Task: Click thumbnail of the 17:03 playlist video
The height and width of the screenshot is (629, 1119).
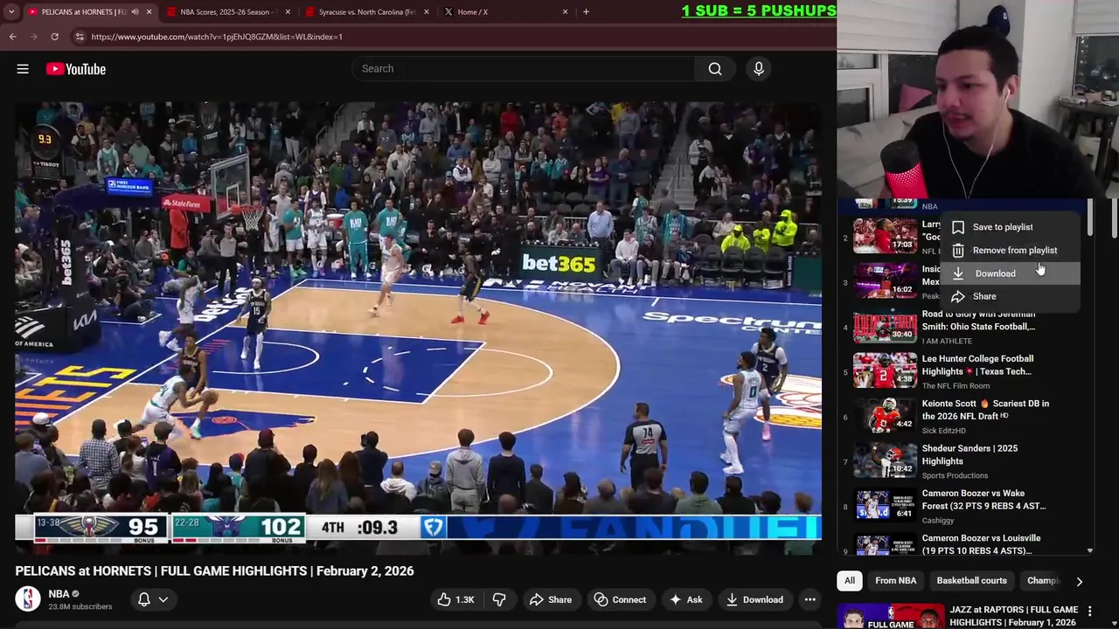Action: pos(885,236)
